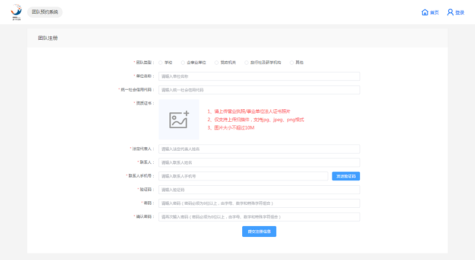Click the 联系人手机号 phone field
Screen dimensions: 475x260
click(x=243, y=176)
